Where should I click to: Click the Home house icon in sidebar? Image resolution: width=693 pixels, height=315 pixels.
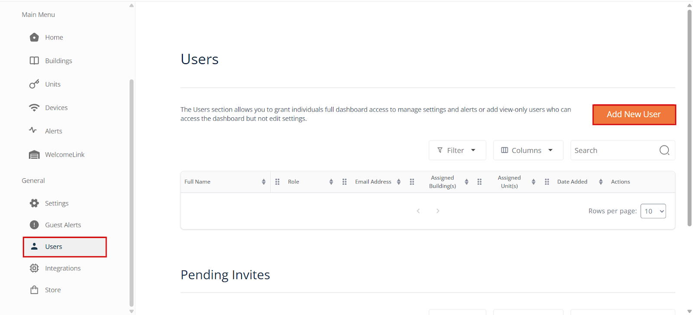point(34,38)
